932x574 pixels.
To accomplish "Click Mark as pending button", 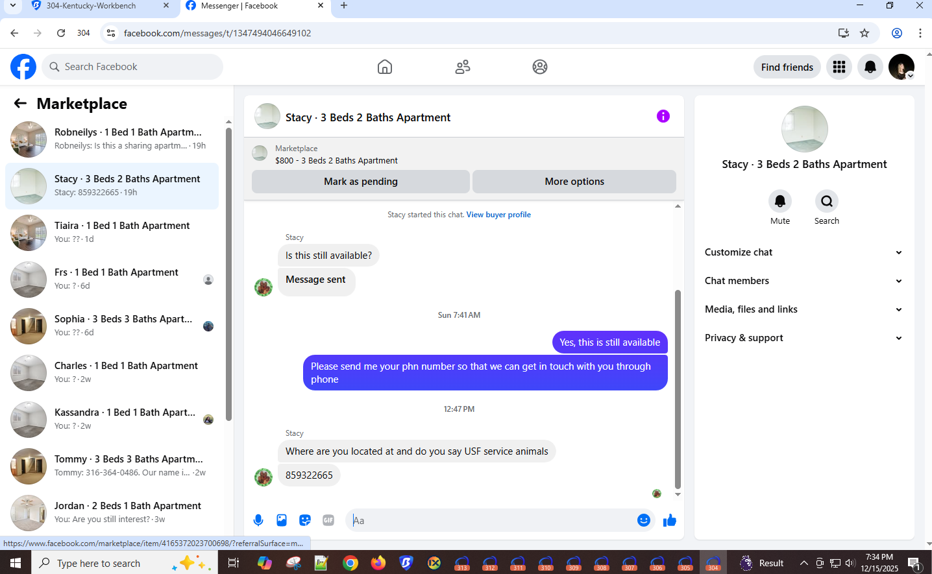I will (361, 182).
